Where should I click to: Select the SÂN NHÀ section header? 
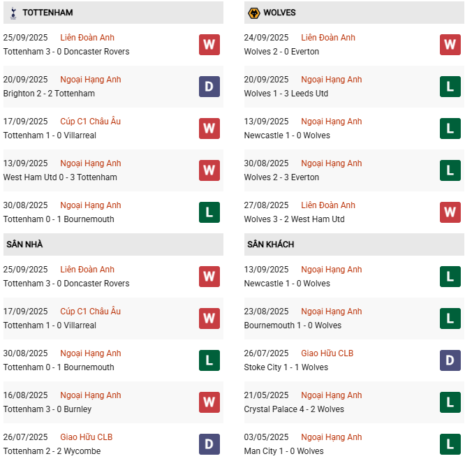click(x=24, y=244)
